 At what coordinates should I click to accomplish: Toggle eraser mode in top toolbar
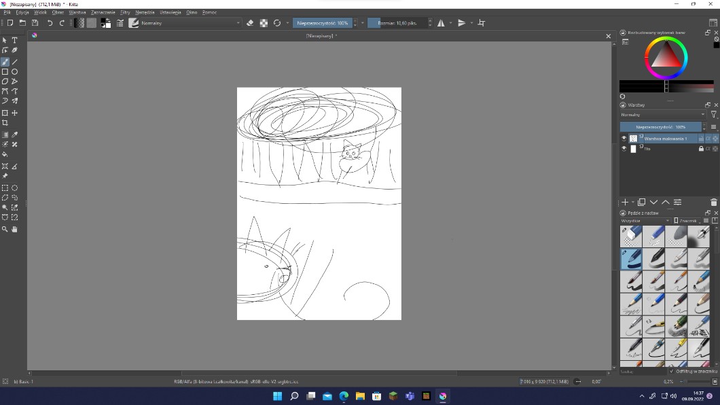[x=249, y=23]
